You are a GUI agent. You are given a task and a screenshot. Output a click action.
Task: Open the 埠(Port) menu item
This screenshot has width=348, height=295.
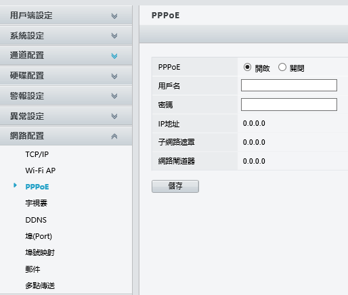pyautogui.click(x=39, y=236)
